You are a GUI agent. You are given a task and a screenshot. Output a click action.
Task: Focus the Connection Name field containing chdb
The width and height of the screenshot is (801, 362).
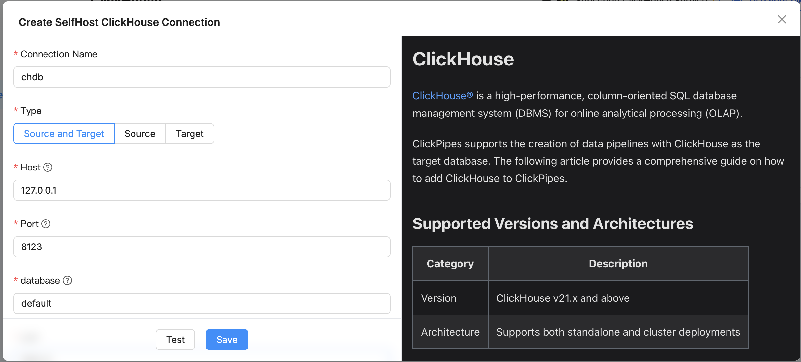[202, 77]
